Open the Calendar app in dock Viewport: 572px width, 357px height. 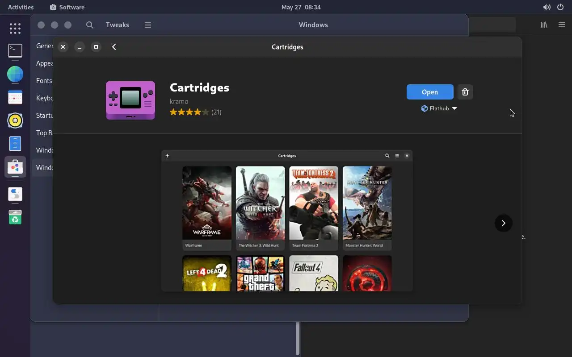15,97
